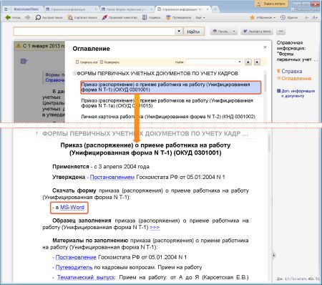Open the Путеводитель по кадровым вопросам link

[x=74, y=267]
